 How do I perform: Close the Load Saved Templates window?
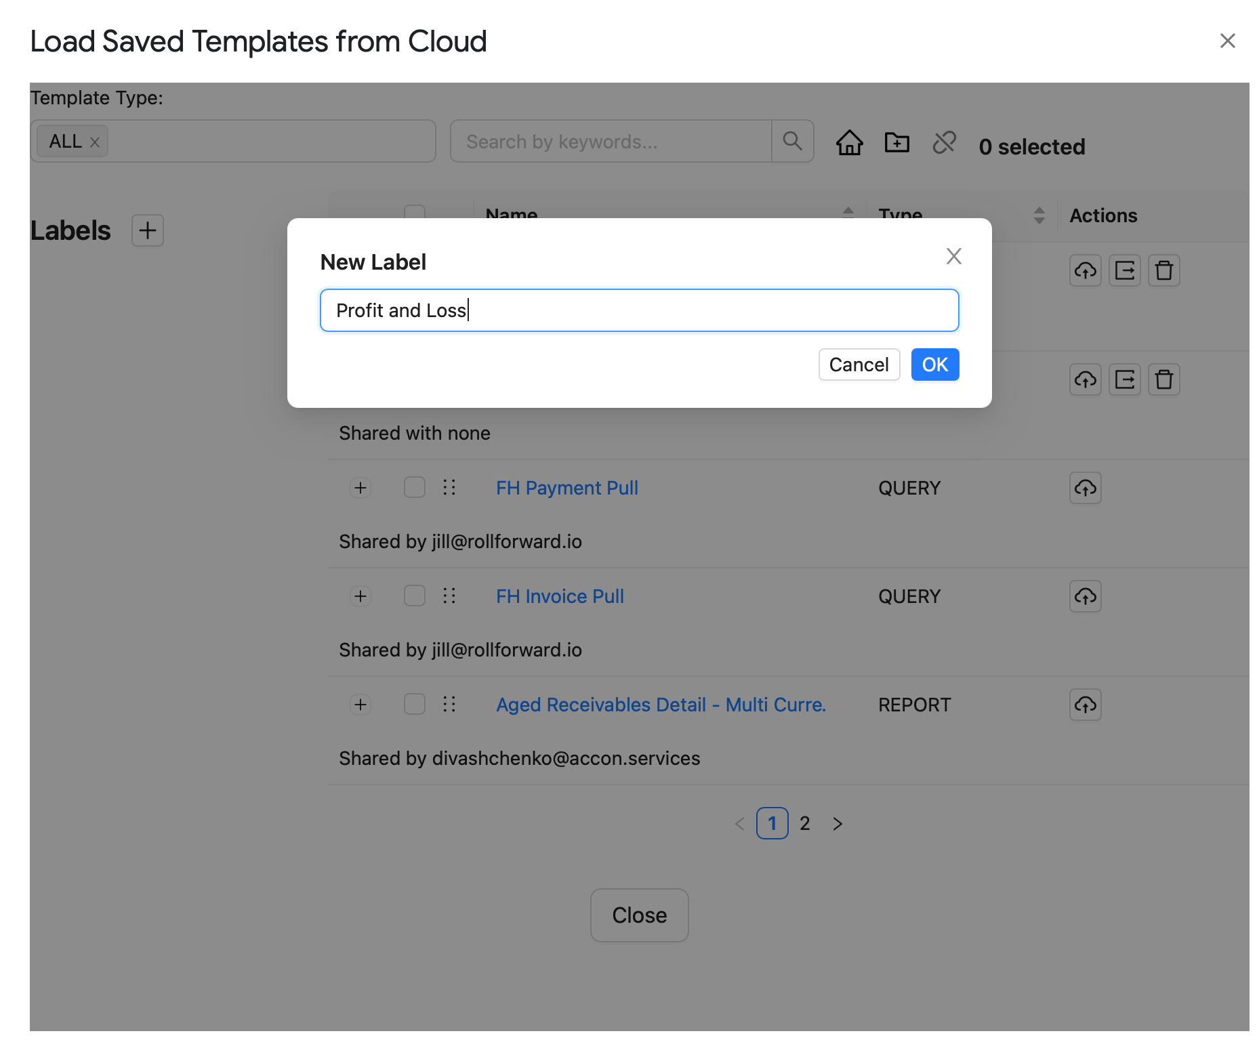tap(1227, 41)
